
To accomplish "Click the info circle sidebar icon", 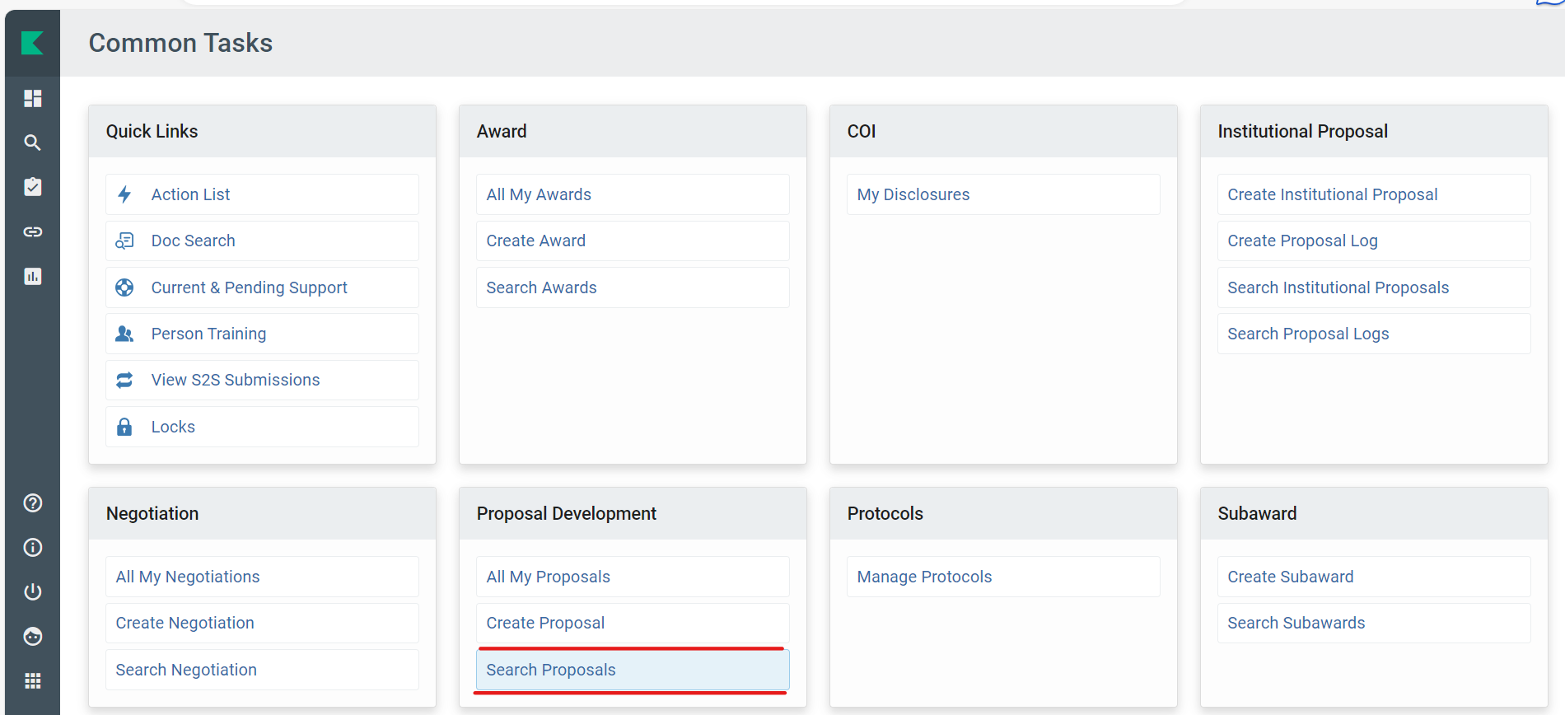I will pyautogui.click(x=33, y=548).
